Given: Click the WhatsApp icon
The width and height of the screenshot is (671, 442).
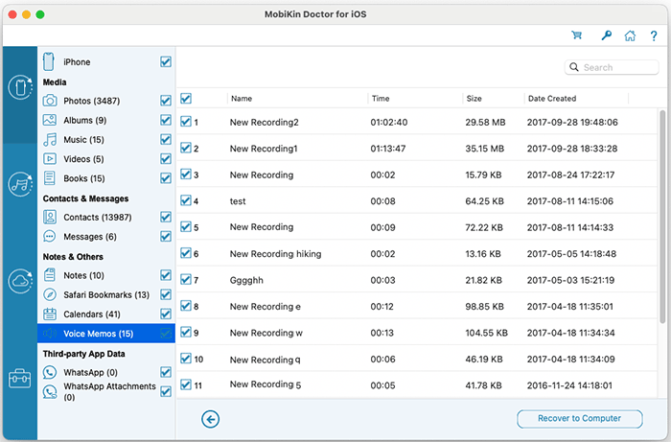Looking at the screenshot, I should 50,372.
